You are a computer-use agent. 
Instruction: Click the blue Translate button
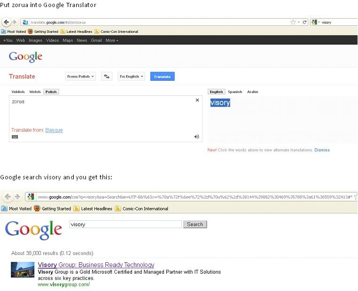(163, 77)
